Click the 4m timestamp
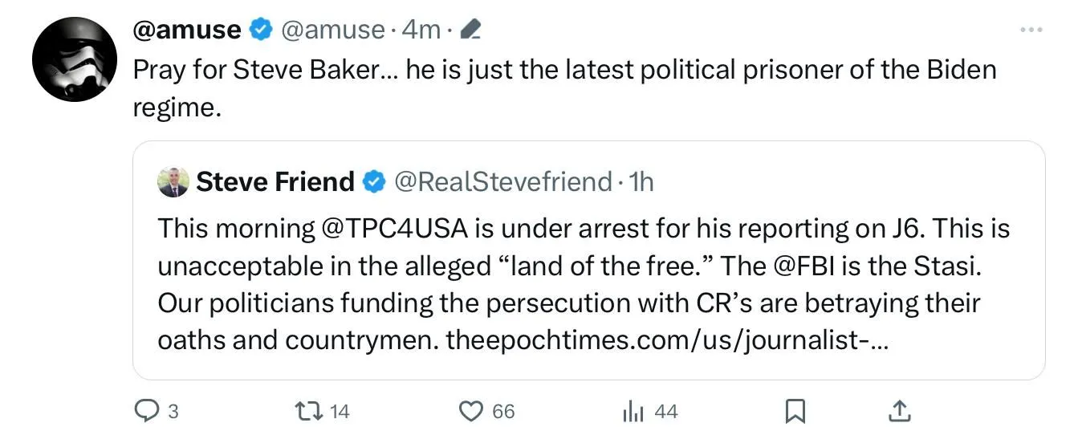Screen dimensions: 1078x443 421,30
